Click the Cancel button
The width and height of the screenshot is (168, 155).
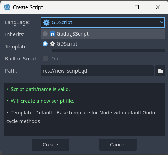click(x=118, y=145)
